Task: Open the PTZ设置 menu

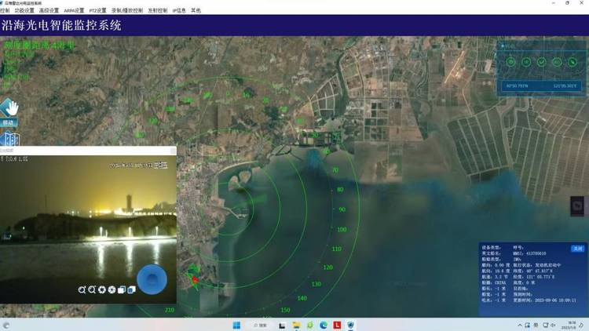Action: 97,10
